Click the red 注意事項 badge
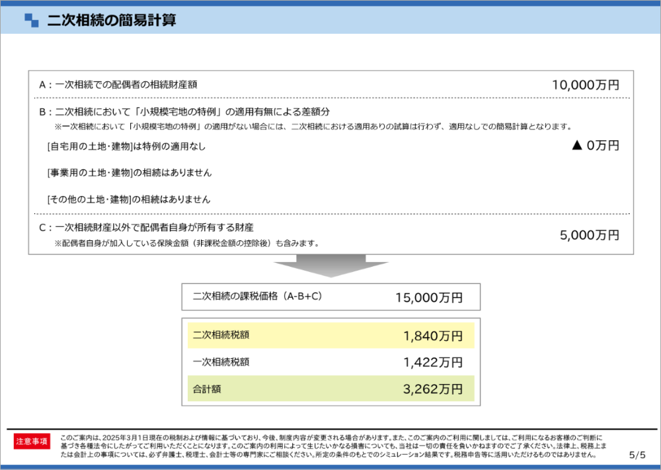This screenshot has width=661, height=470. click(32, 442)
